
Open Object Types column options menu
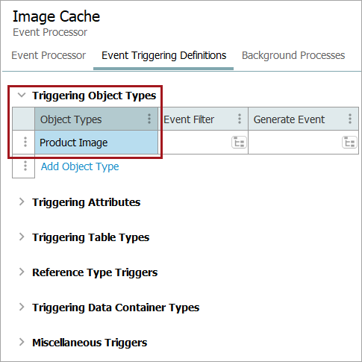(149, 119)
